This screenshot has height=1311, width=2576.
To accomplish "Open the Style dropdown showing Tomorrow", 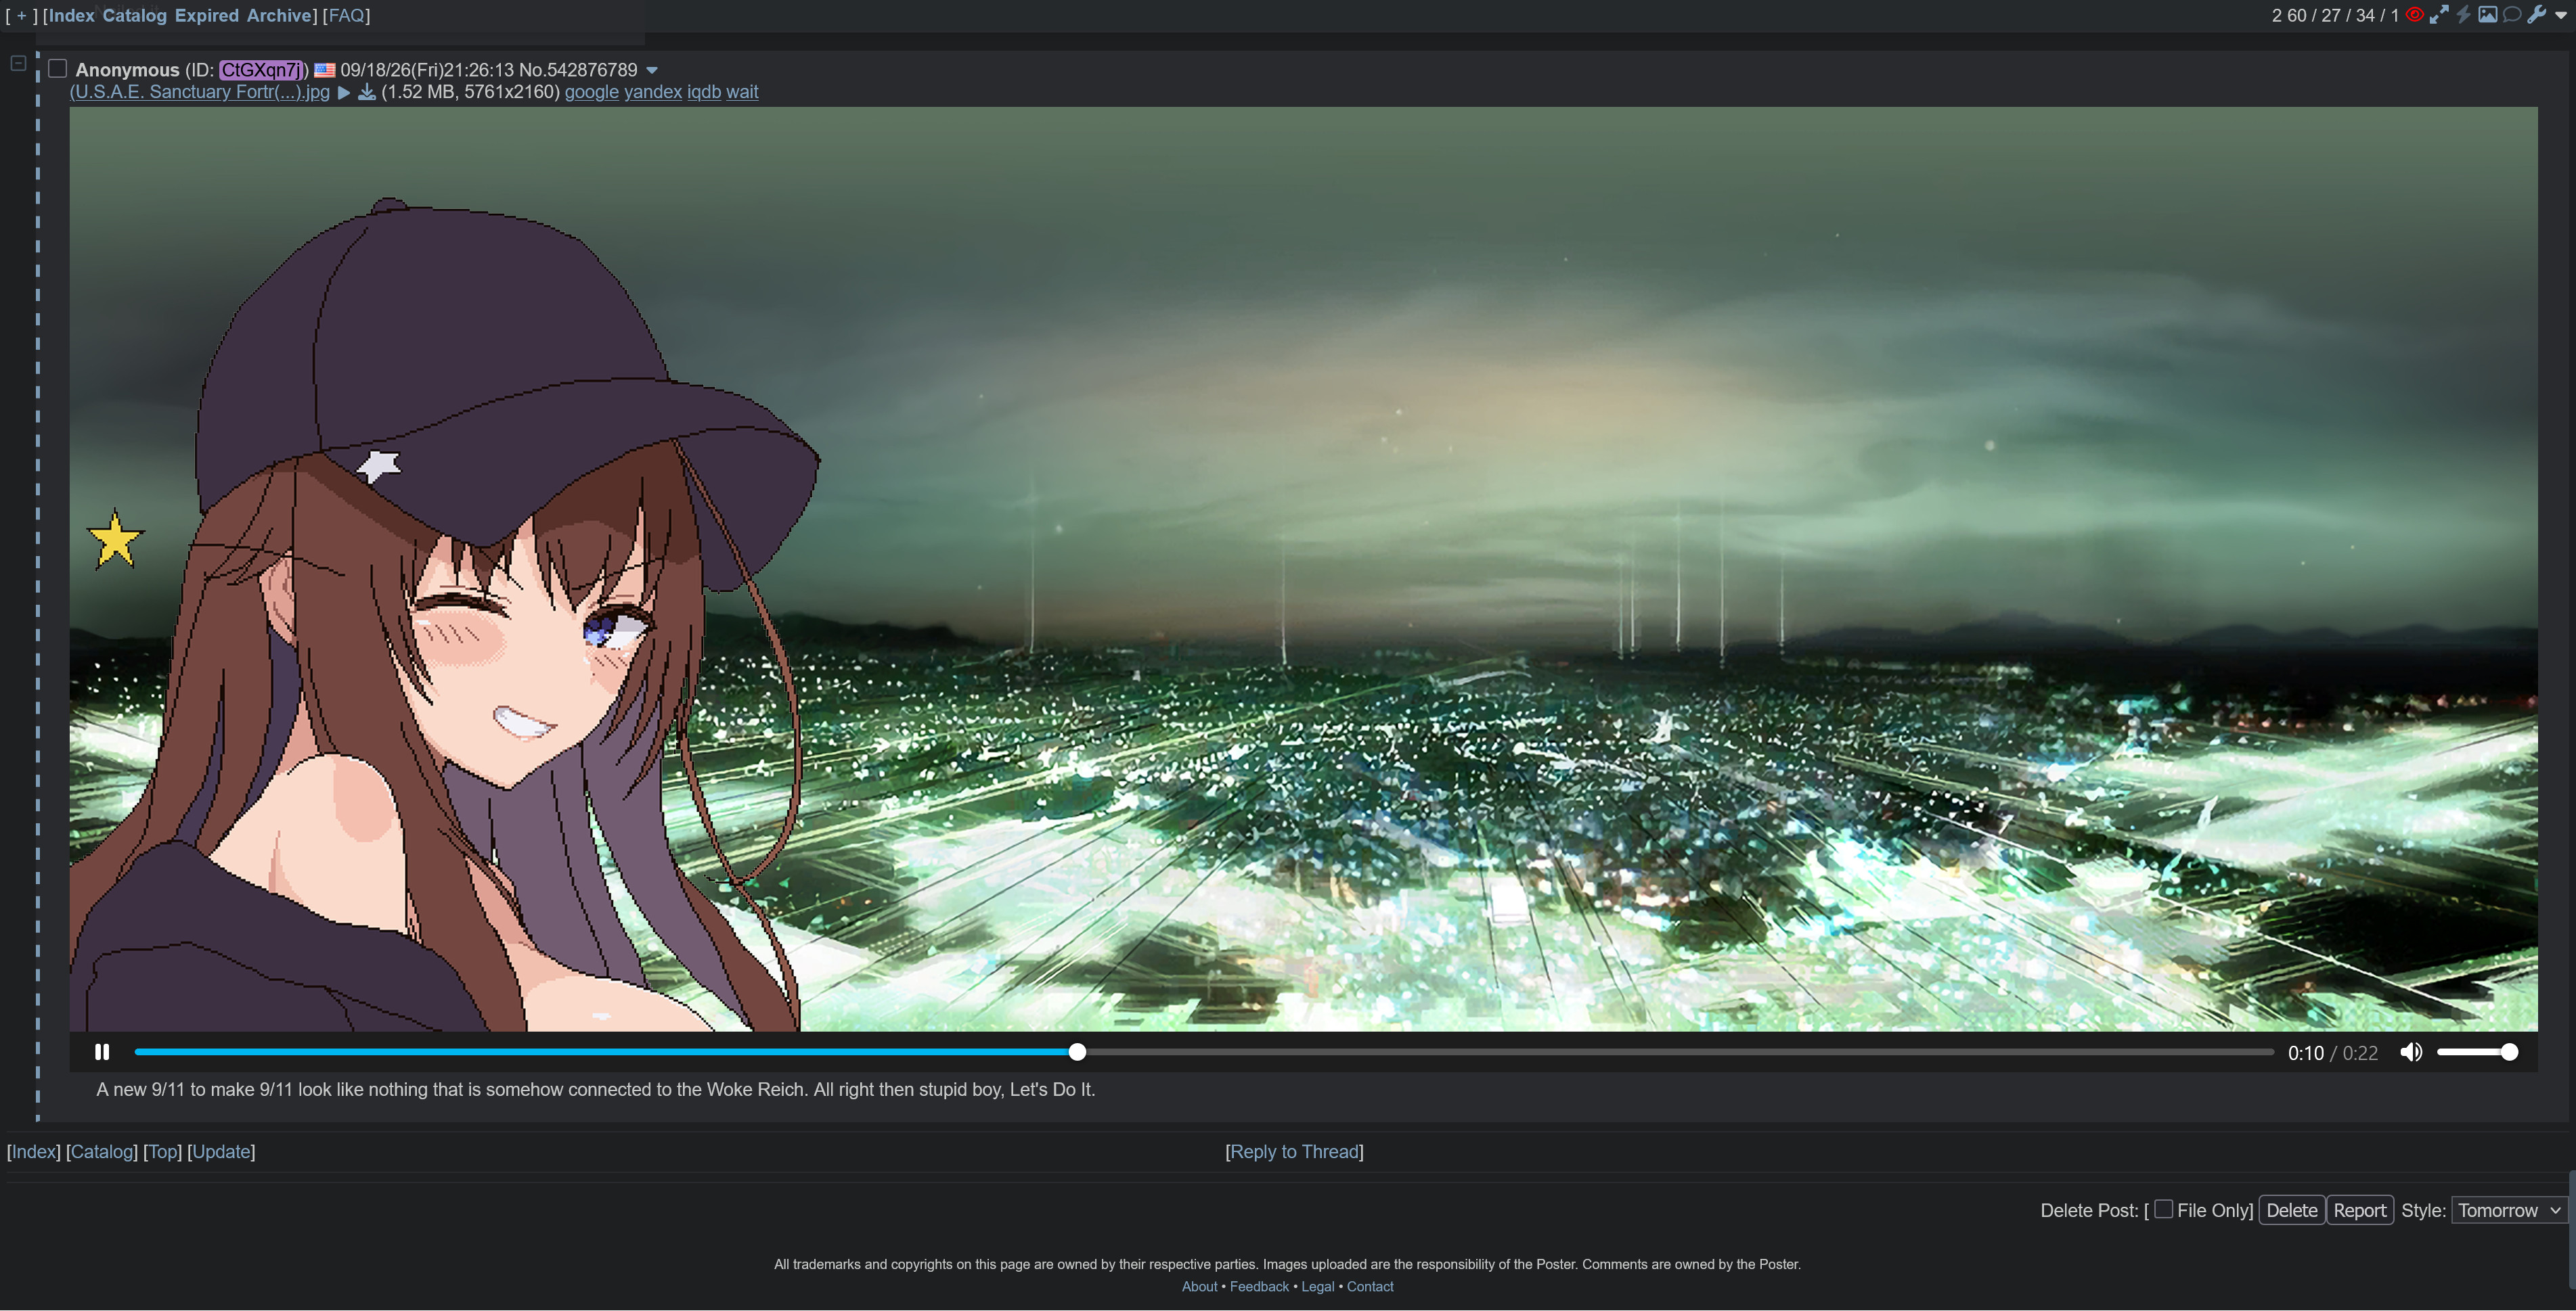I will (x=2509, y=1210).
